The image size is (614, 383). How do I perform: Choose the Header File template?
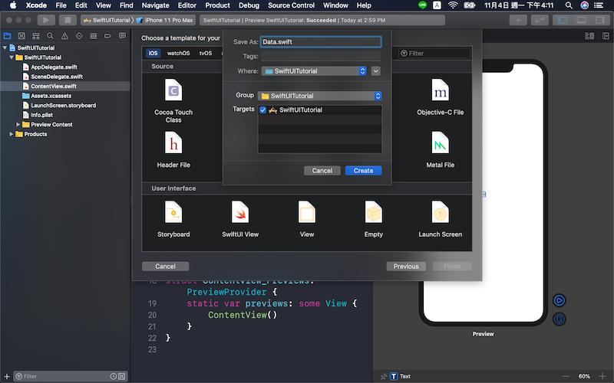[x=173, y=149]
